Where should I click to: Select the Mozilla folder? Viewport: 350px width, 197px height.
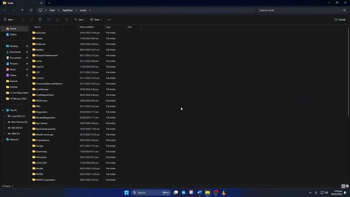[39, 169]
